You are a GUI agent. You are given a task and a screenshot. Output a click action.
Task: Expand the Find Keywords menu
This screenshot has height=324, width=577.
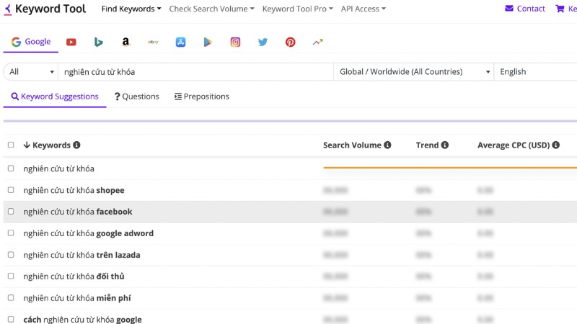click(x=131, y=9)
